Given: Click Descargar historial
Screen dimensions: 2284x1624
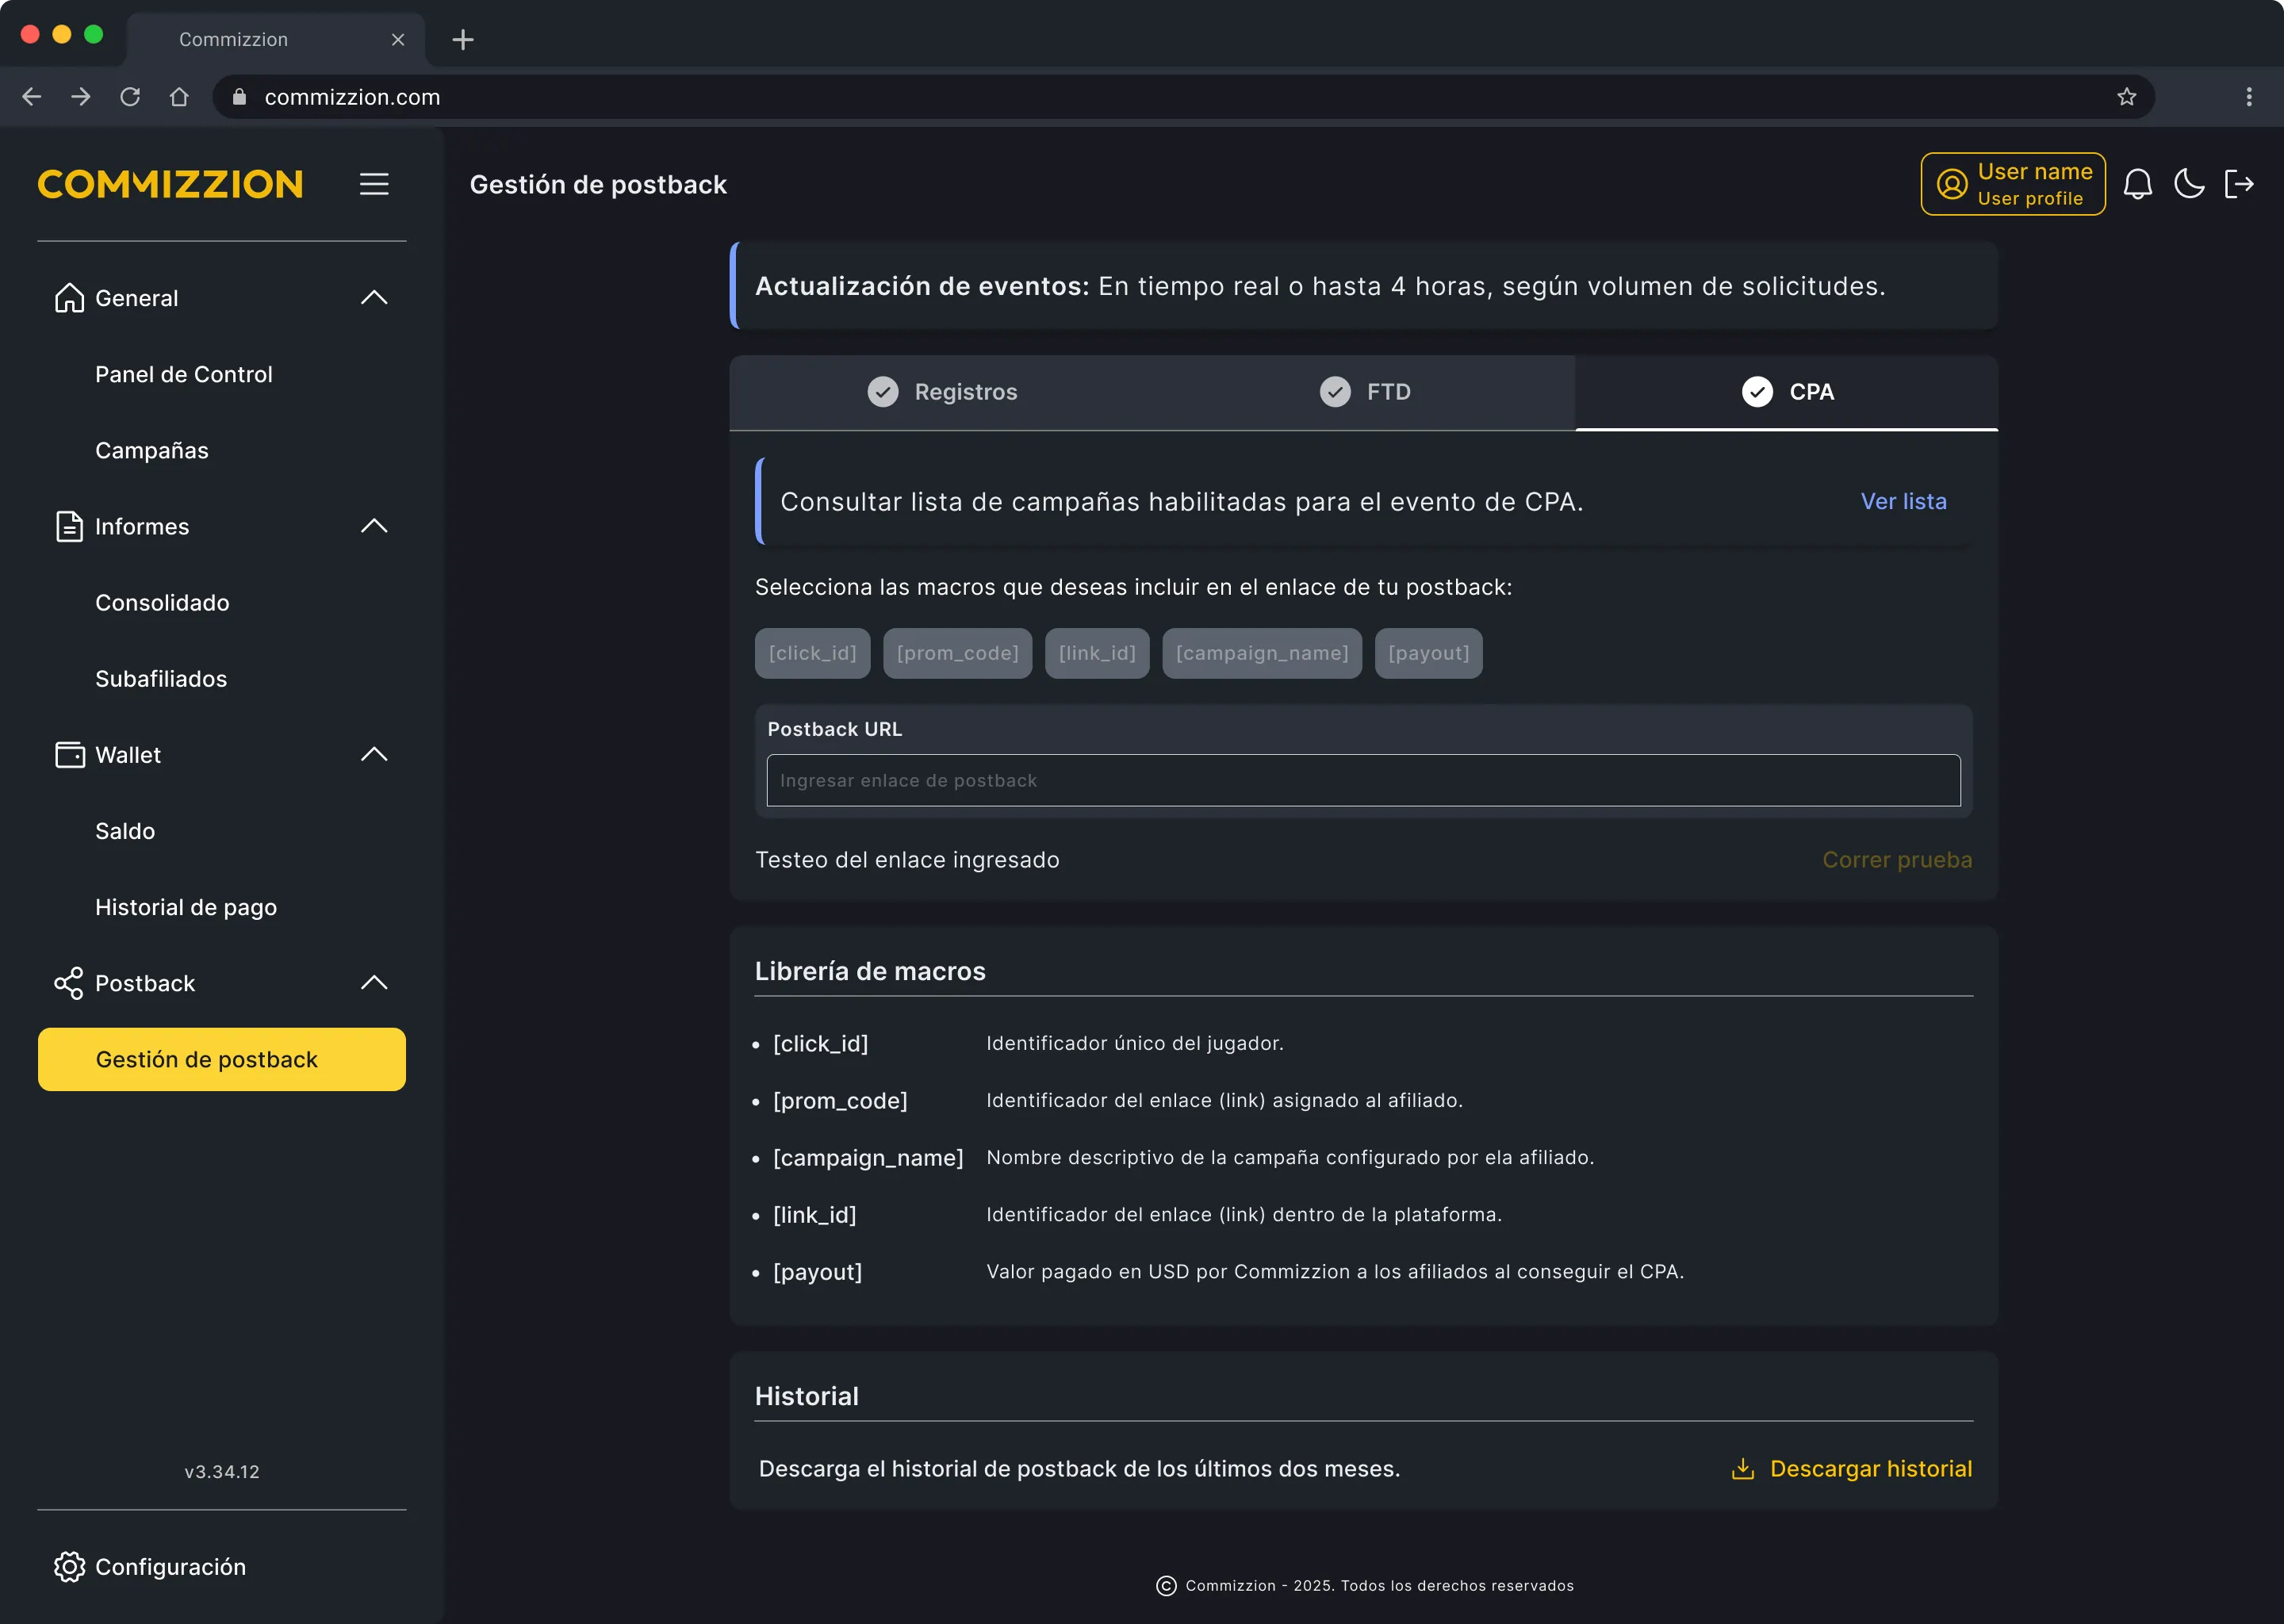Looking at the screenshot, I should pyautogui.click(x=1851, y=1469).
